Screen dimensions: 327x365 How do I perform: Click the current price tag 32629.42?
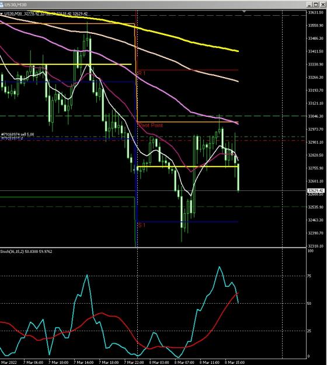coord(316,191)
